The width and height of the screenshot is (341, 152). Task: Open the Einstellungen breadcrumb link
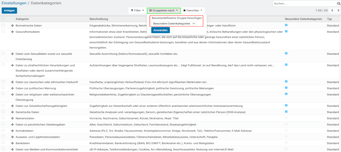tap(14, 3)
